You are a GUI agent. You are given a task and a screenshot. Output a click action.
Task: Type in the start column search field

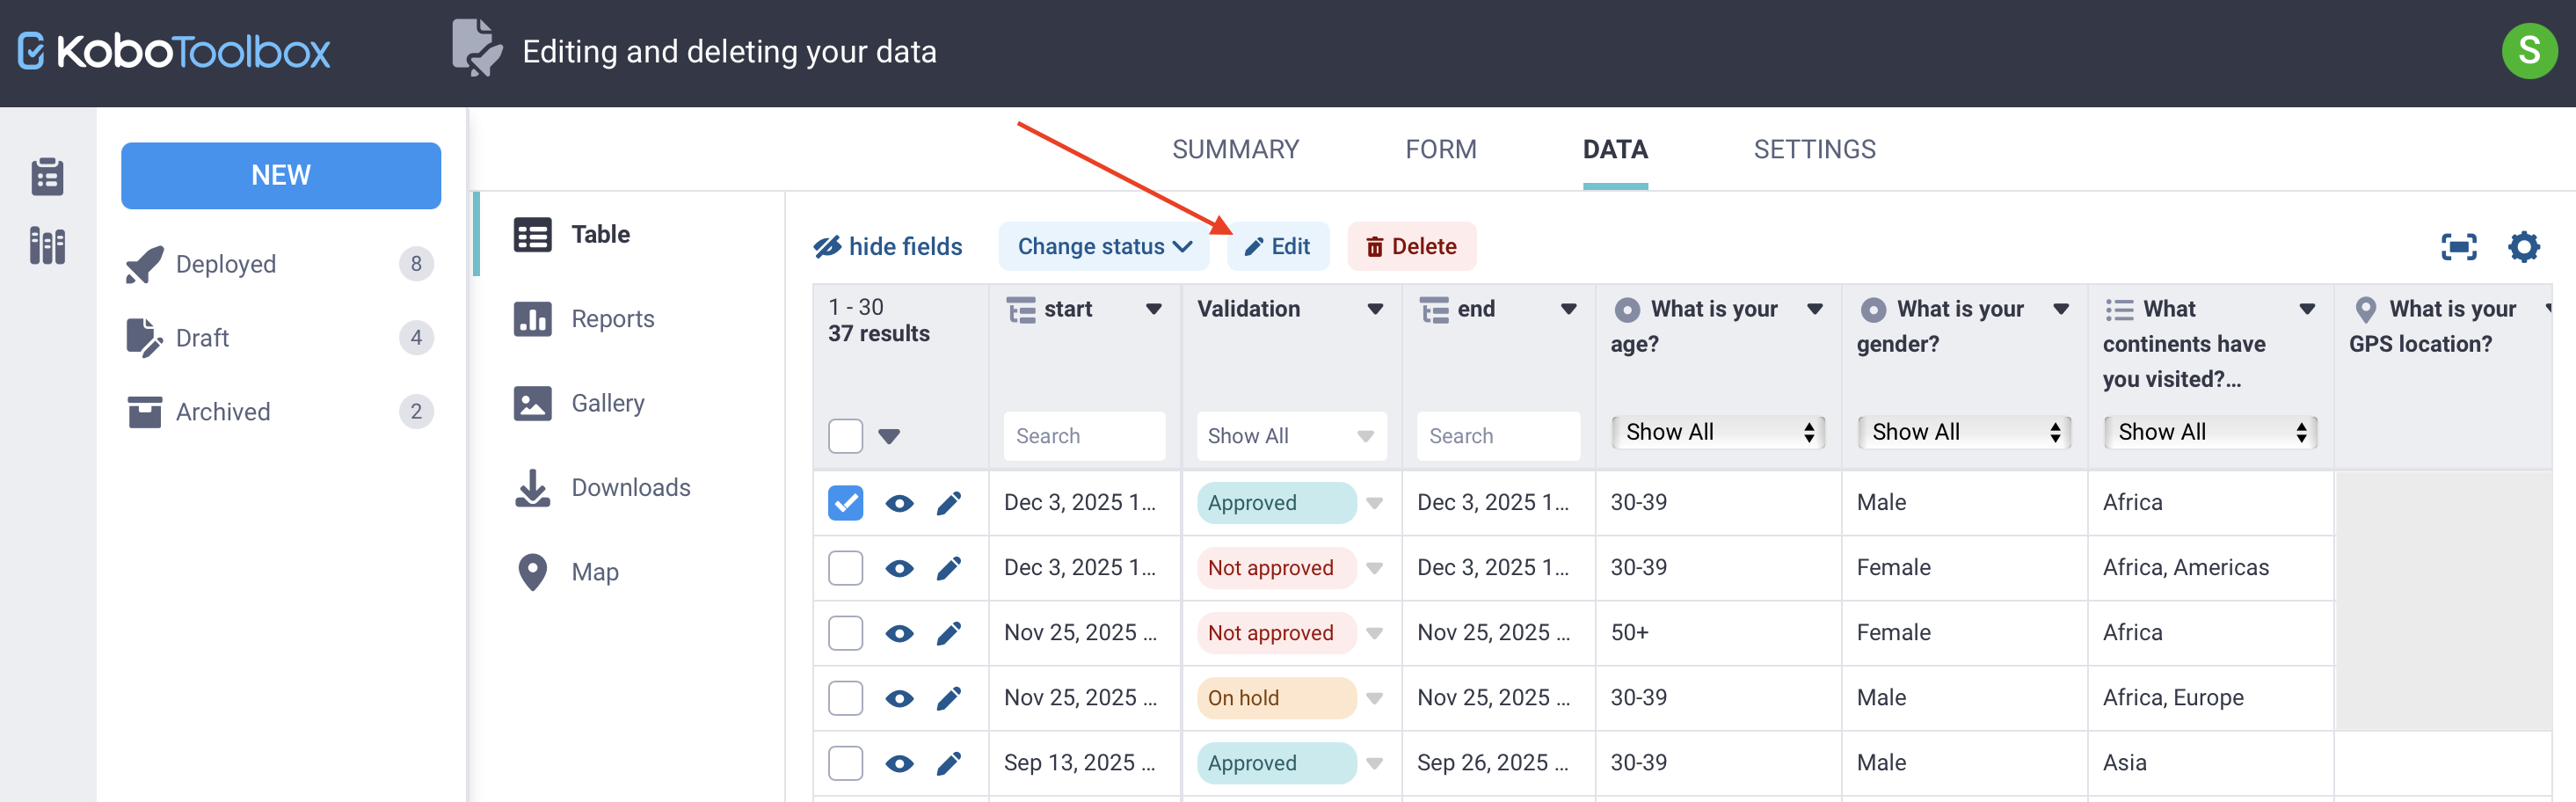(x=1084, y=435)
